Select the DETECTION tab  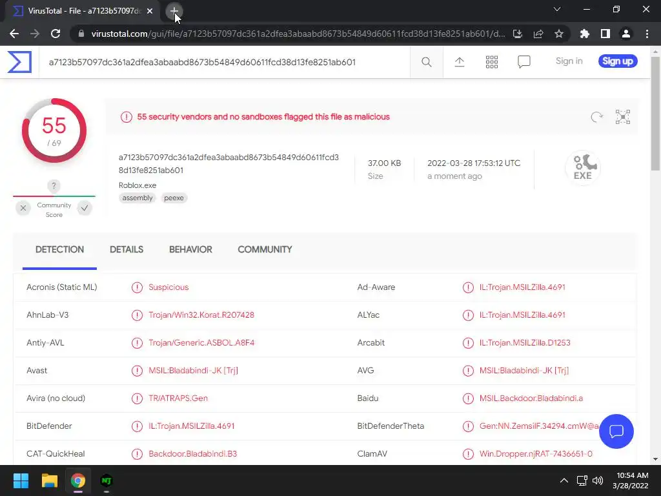pyautogui.click(x=59, y=250)
